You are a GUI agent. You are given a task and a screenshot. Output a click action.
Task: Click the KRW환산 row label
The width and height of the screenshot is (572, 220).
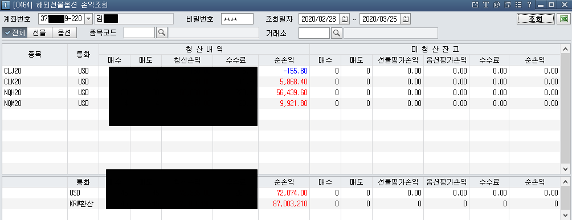(x=81, y=203)
